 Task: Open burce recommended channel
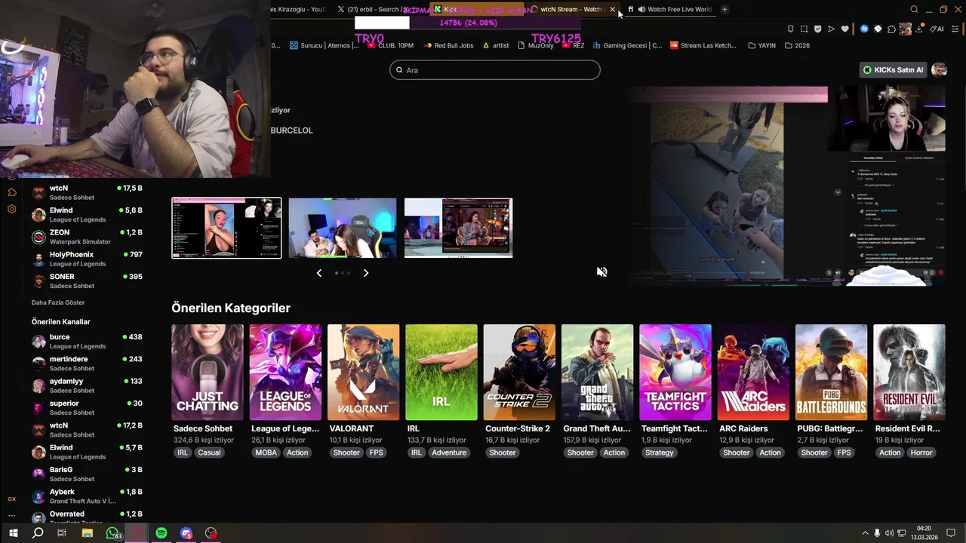click(87, 342)
